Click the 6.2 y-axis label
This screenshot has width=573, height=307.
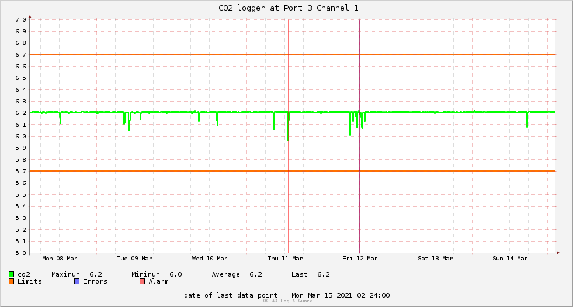[x=20, y=113]
